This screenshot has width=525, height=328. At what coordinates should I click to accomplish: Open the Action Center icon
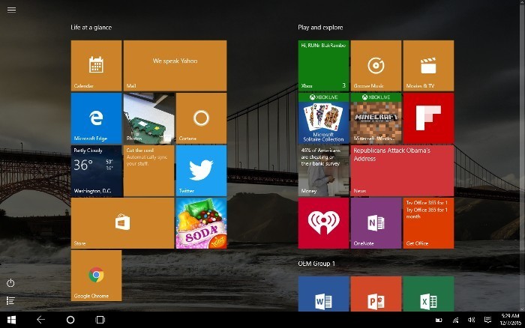(487, 321)
